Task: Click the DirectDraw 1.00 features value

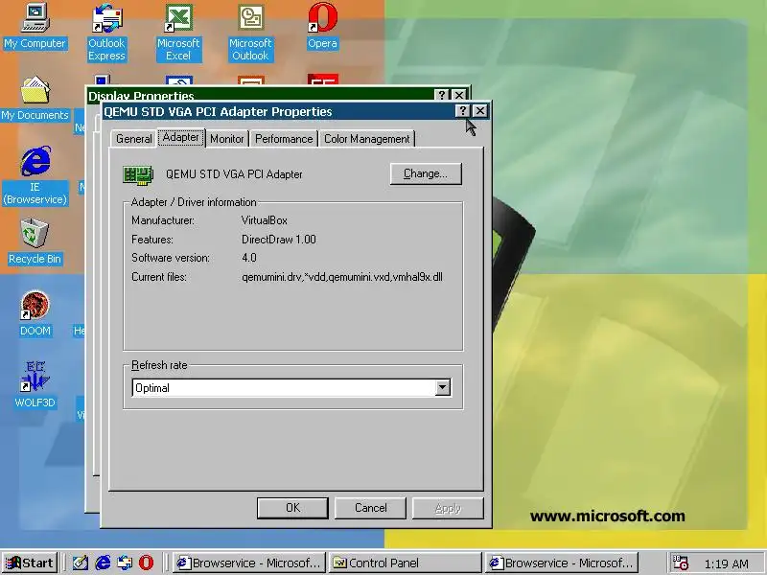Action: [279, 240]
